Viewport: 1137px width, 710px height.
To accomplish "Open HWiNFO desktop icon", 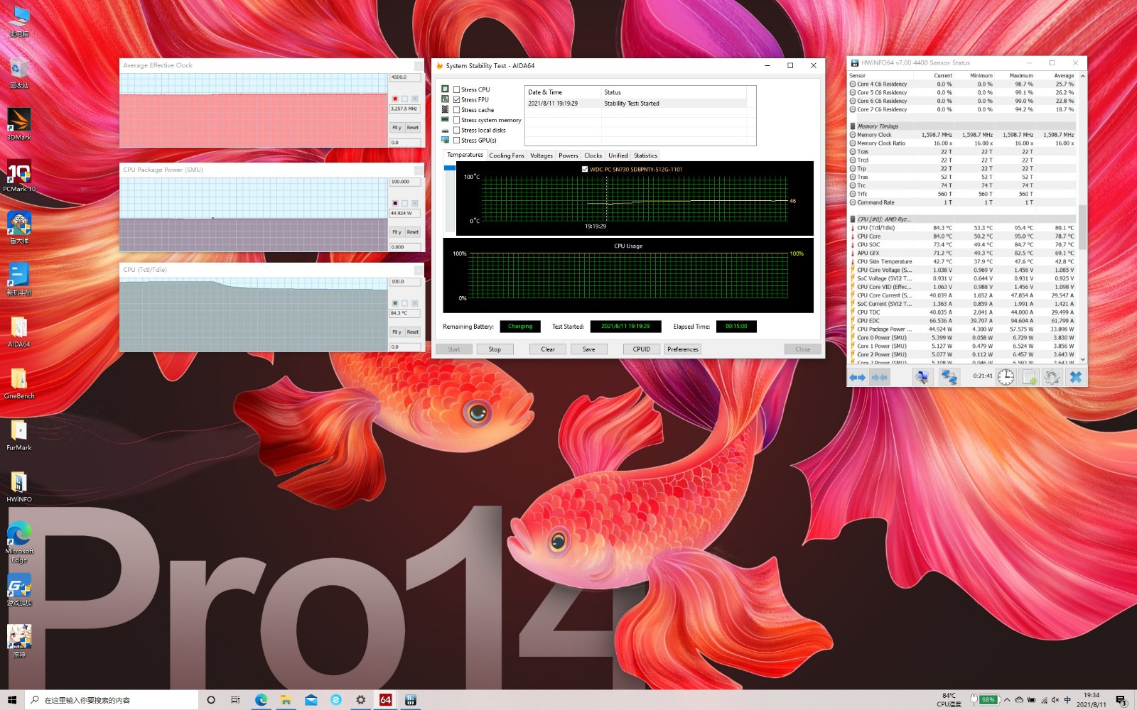I will tap(19, 487).
